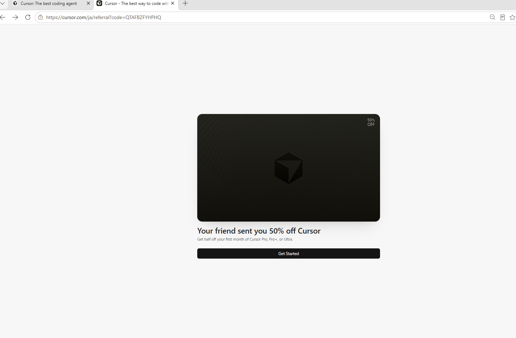Go forward with browser forward arrow

tap(15, 17)
